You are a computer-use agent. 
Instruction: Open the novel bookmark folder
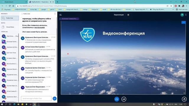pos(103,9)
